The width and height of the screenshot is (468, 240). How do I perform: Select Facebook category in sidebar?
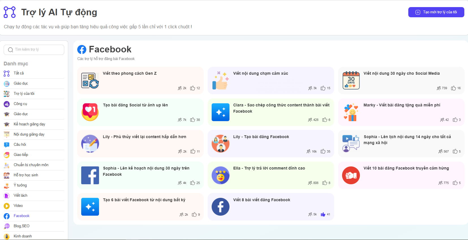click(x=22, y=216)
